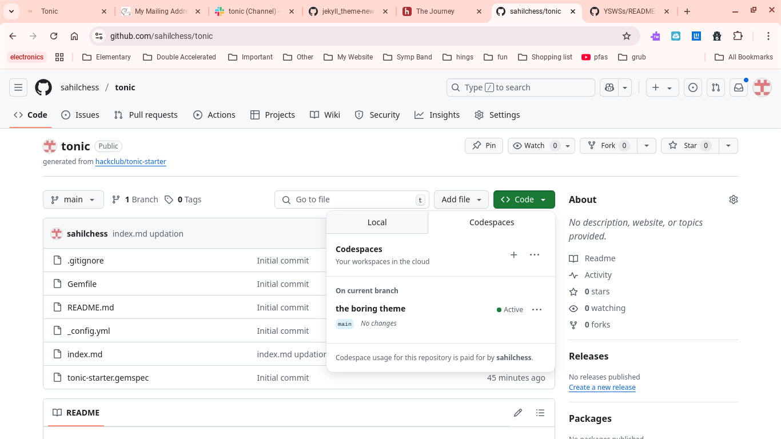The image size is (781, 439).
Task: Toggle the green Code dropdown button
Action: pos(524,199)
